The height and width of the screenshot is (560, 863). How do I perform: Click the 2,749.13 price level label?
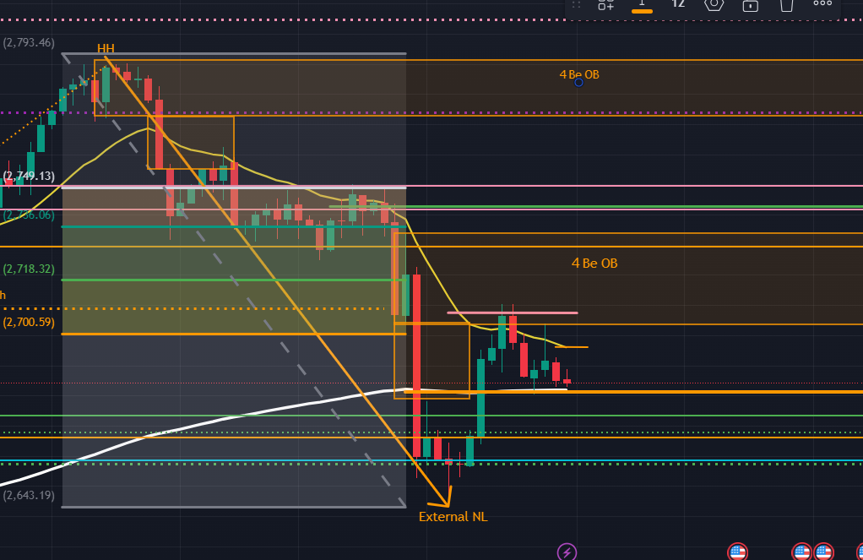click(x=29, y=177)
